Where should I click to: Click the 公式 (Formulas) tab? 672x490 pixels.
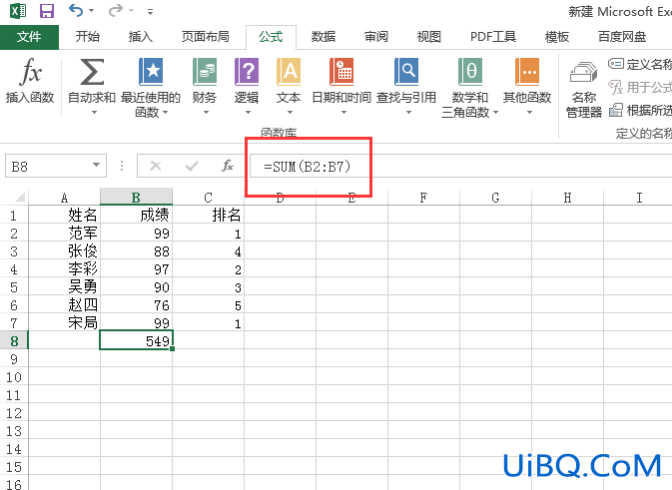pos(271,37)
